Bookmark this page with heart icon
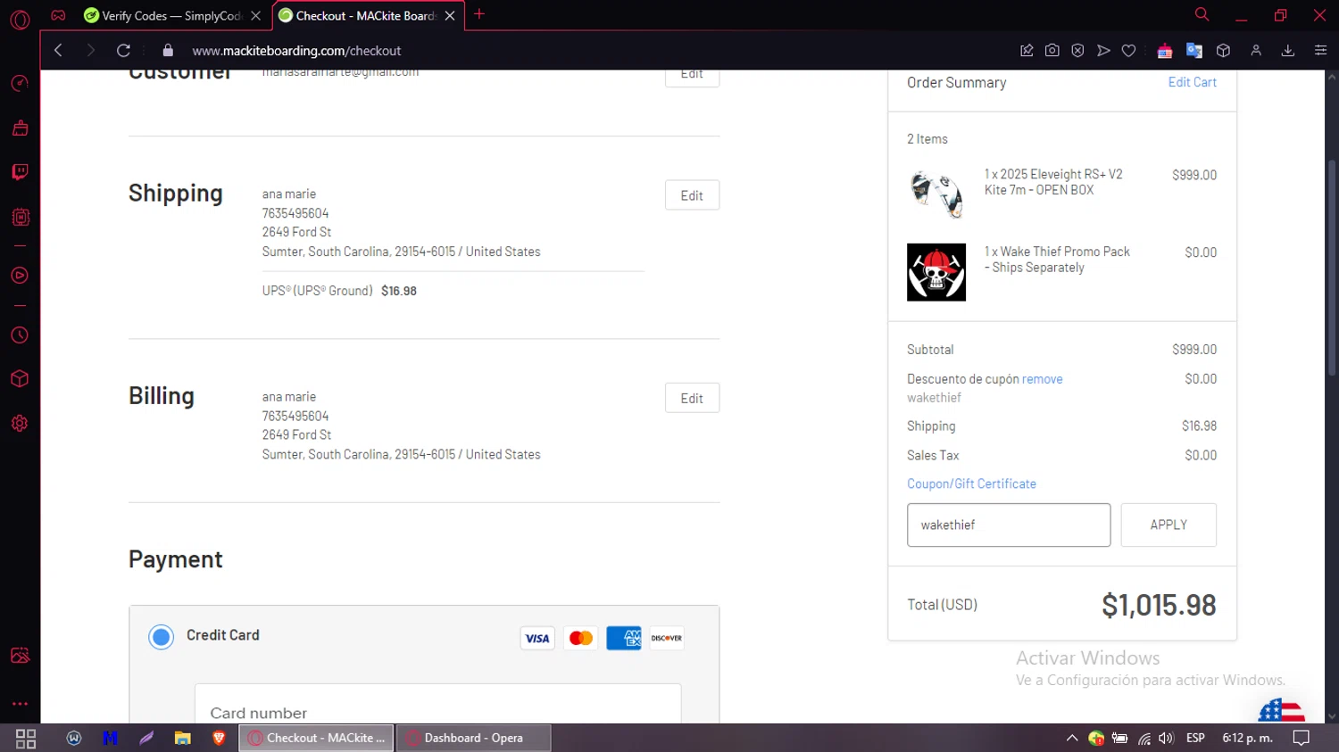Image resolution: width=1339 pixels, height=752 pixels. tap(1128, 51)
